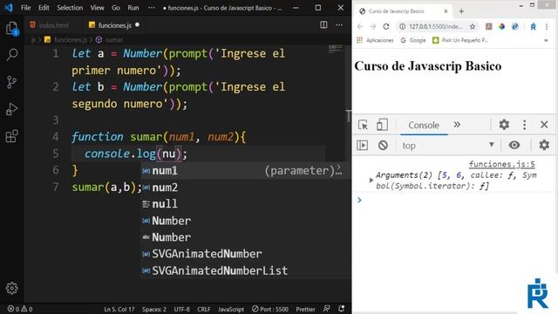Open the File menu
The image size is (558, 314).
click(x=25, y=8)
